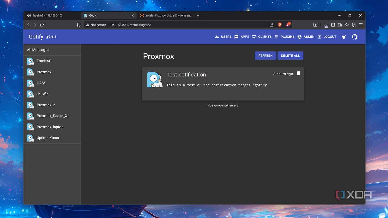
Task: Click the @2.6.3 version link
Action: pyautogui.click(x=51, y=37)
